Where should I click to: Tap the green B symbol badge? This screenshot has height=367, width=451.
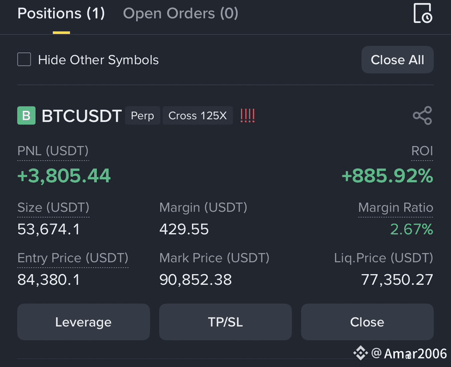pyautogui.click(x=27, y=115)
